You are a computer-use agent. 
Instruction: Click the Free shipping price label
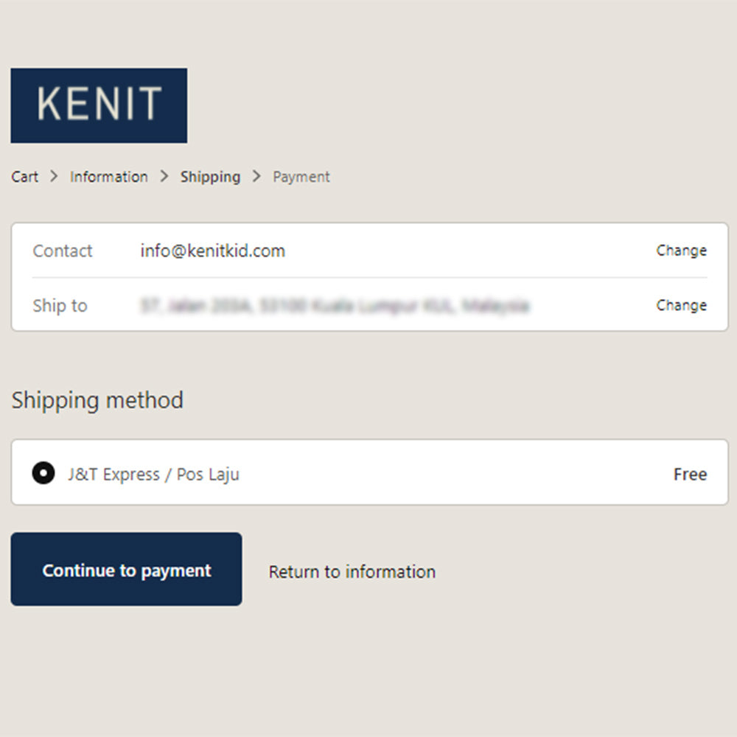(690, 474)
